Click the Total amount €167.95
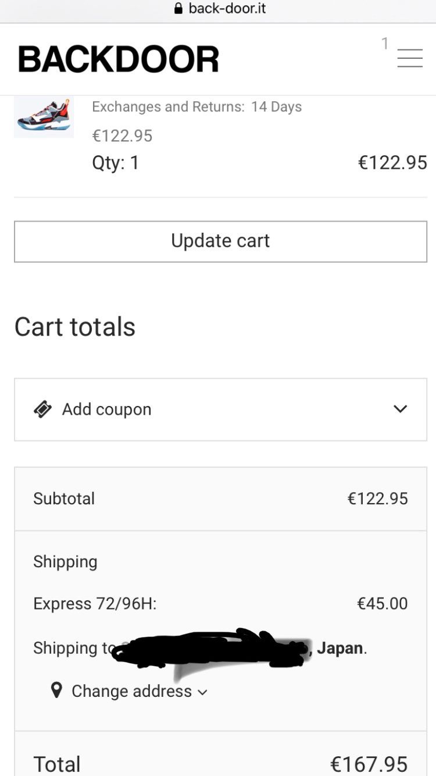 point(369,764)
